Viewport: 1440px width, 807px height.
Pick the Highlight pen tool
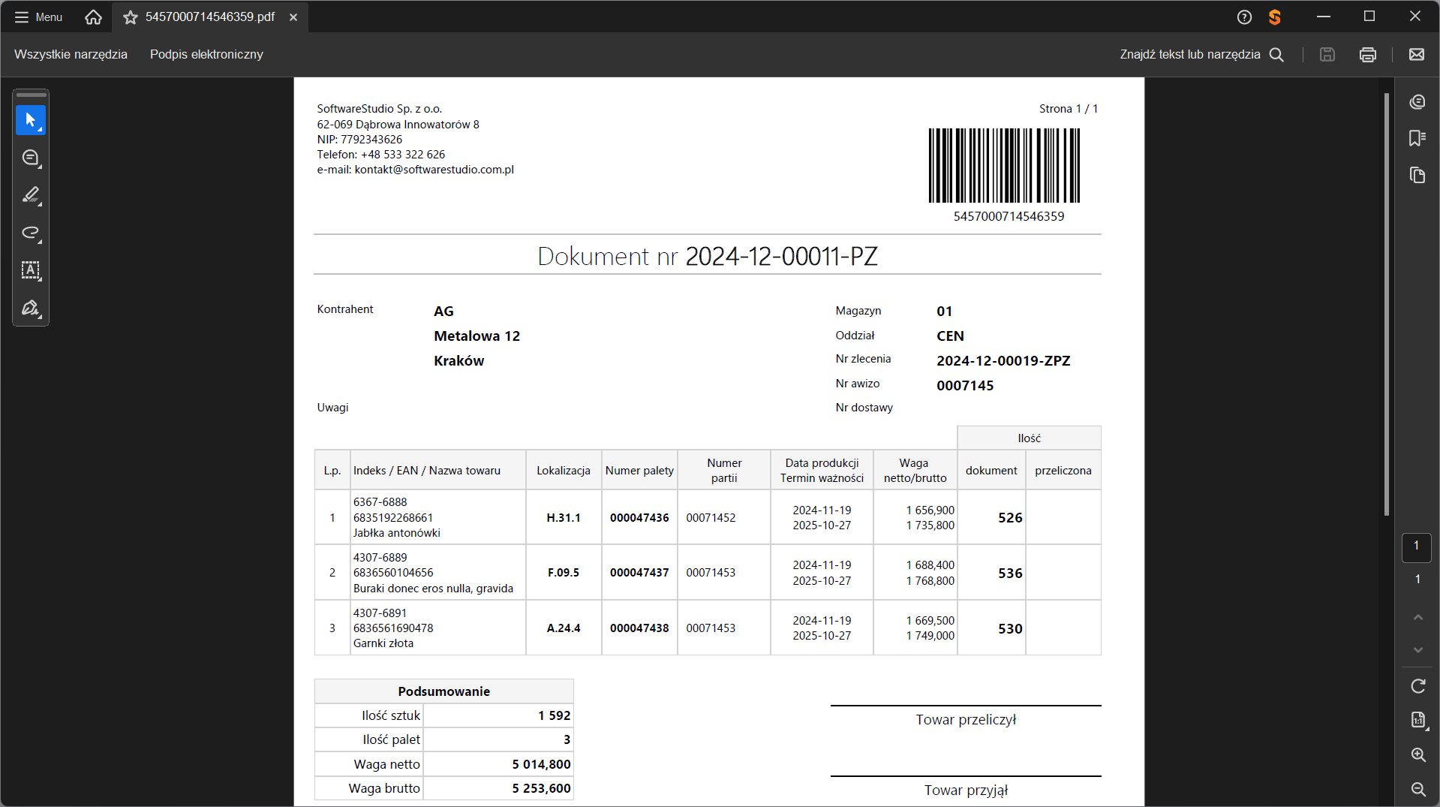31,195
